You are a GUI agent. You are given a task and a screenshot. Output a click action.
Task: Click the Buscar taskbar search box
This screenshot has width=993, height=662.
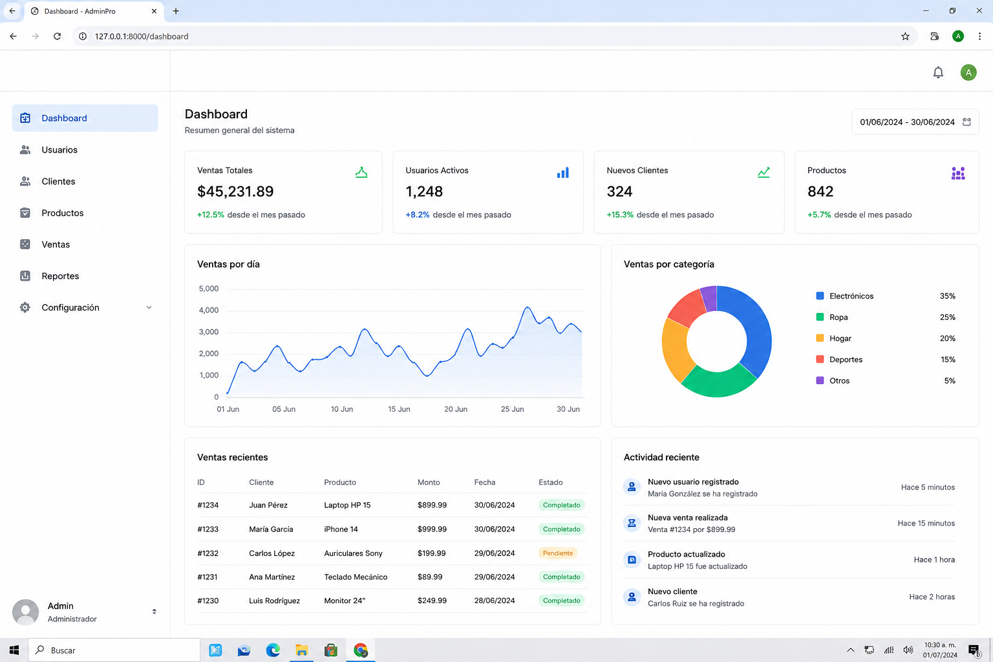114,650
